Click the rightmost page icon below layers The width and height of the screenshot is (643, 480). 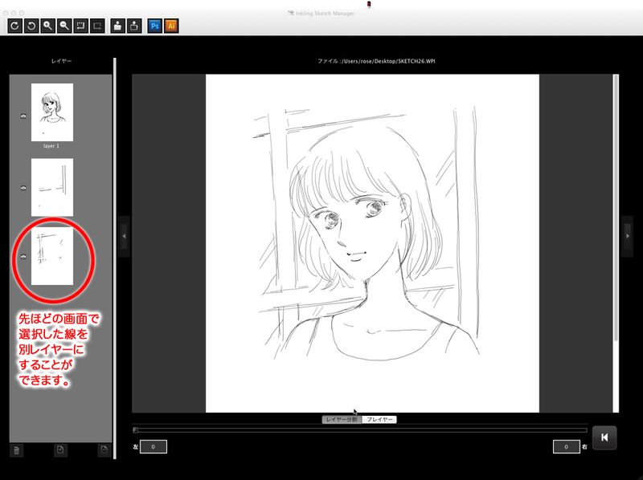point(104,450)
